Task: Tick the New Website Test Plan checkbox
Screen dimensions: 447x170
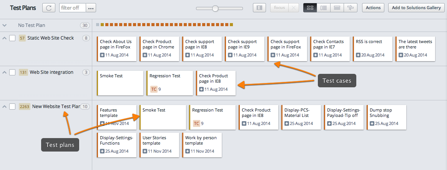Action: coord(12,107)
